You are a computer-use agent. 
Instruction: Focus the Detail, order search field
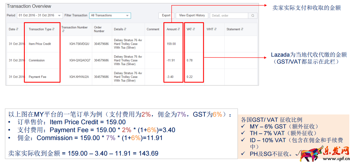pyautogui.click(x=229, y=16)
